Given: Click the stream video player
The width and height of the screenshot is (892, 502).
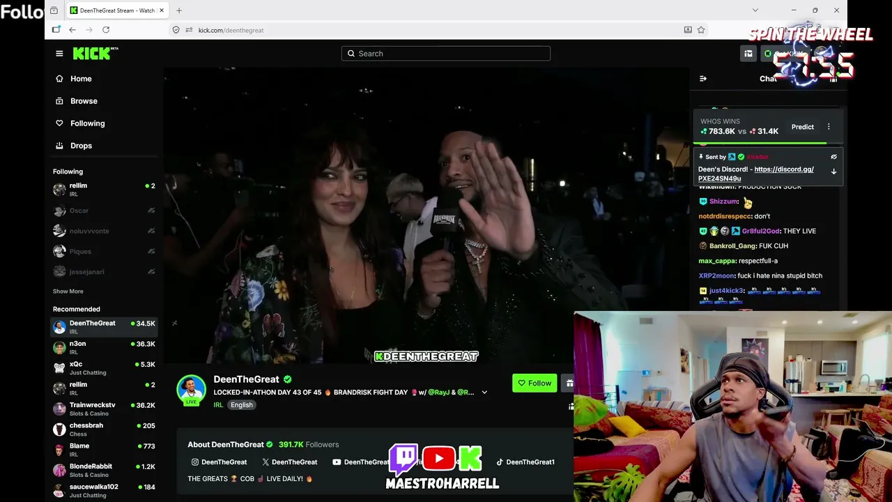Looking at the screenshot, I should coord(426,215).
